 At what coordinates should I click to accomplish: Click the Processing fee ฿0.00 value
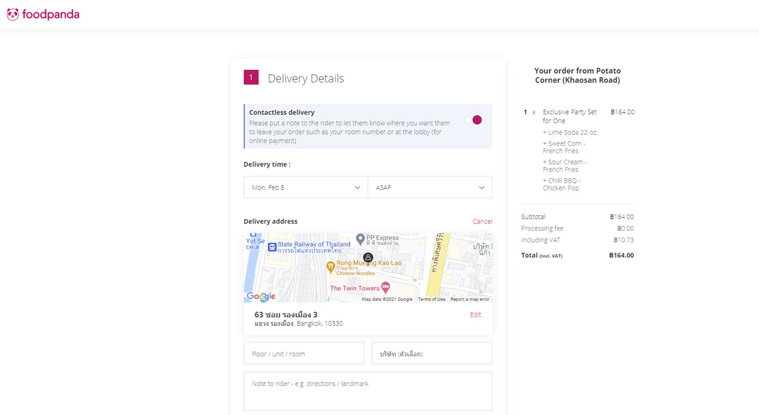[x=626, y=228]
